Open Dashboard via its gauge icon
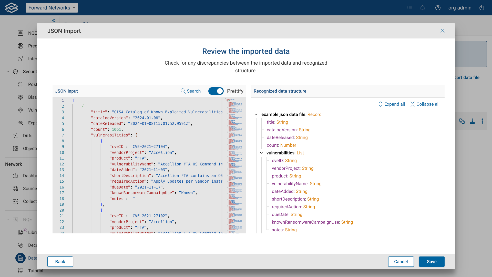The width and height of the screenshot is (492, 277). [x=15, y=176]
